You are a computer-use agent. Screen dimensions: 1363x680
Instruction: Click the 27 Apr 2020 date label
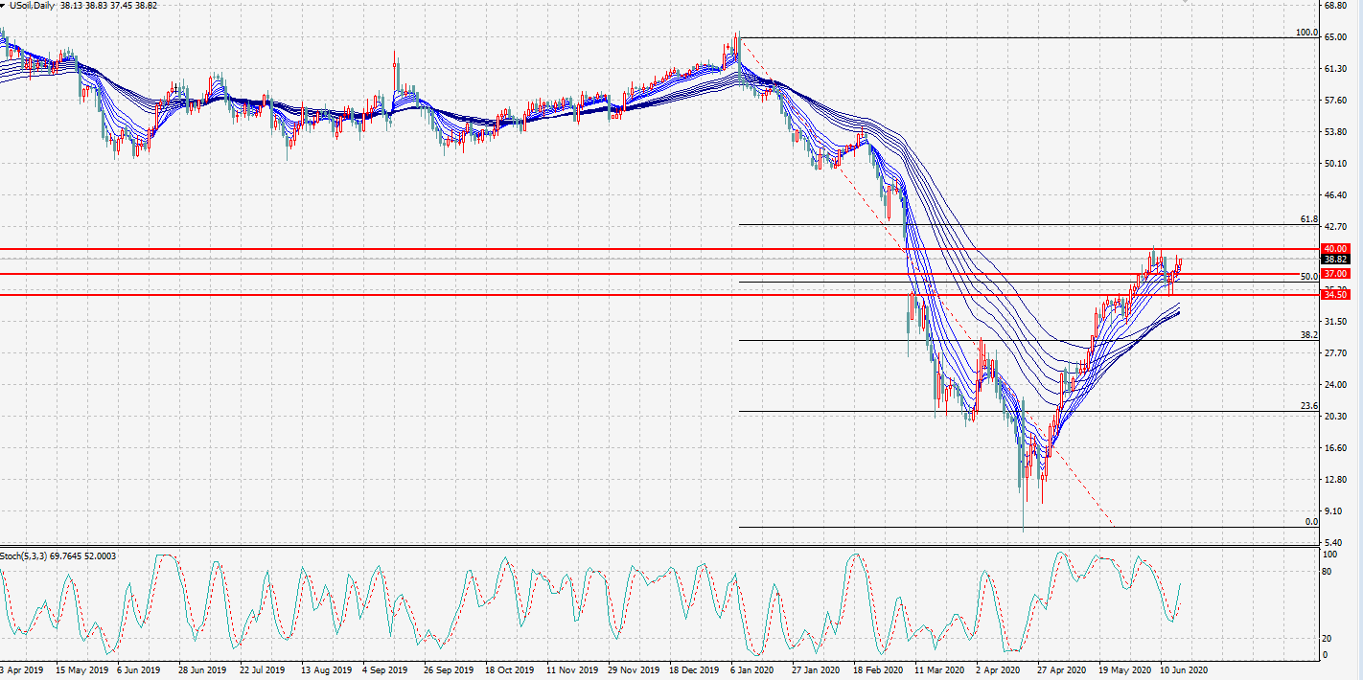pyautogui.click(x=1062, y=670)
